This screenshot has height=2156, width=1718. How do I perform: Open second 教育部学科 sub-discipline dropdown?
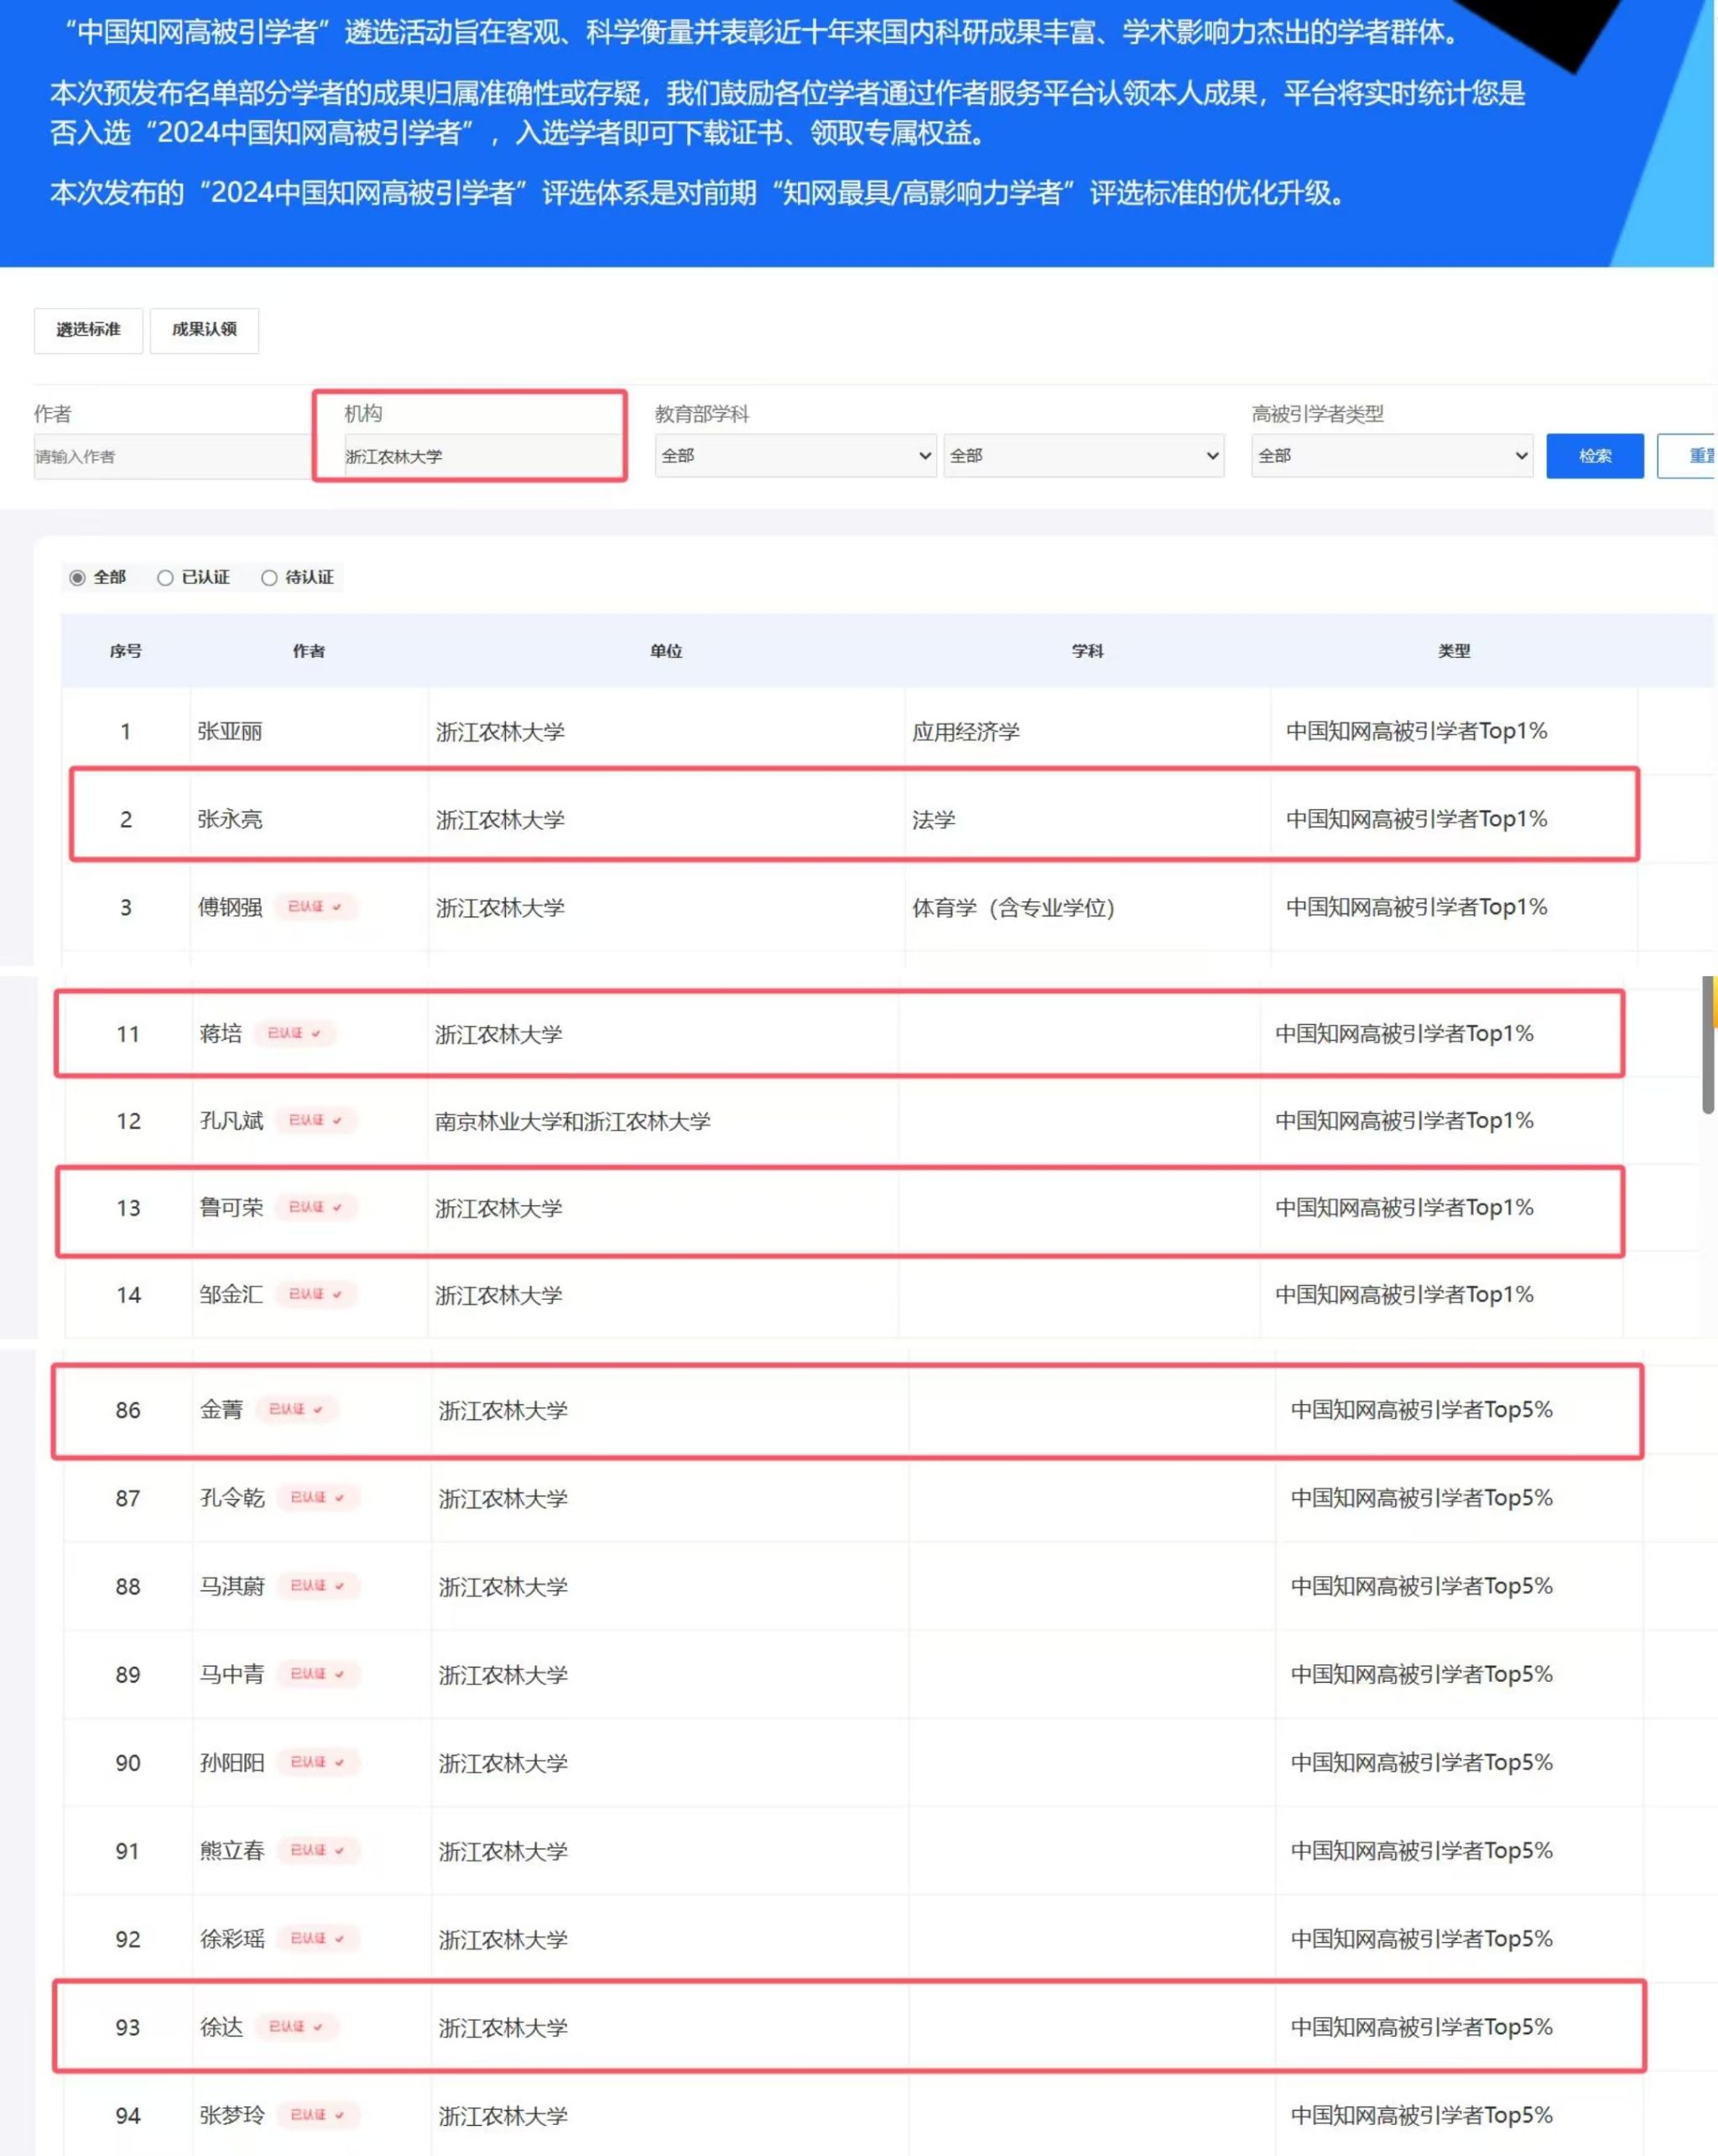point(1083,456)
